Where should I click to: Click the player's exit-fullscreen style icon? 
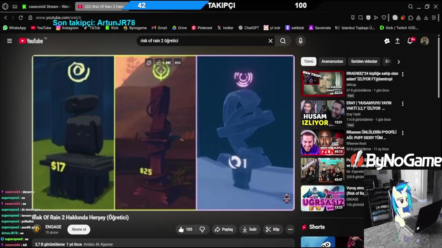coord(158,63)
